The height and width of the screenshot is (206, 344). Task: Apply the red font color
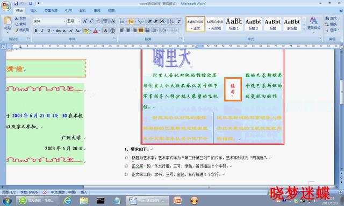pyautogui.click(x=95, y=31)
